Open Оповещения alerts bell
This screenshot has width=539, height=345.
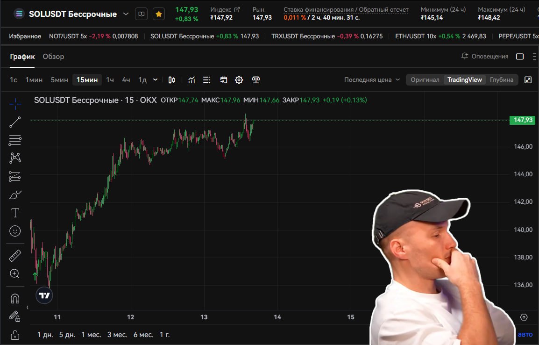click(484, 56)
